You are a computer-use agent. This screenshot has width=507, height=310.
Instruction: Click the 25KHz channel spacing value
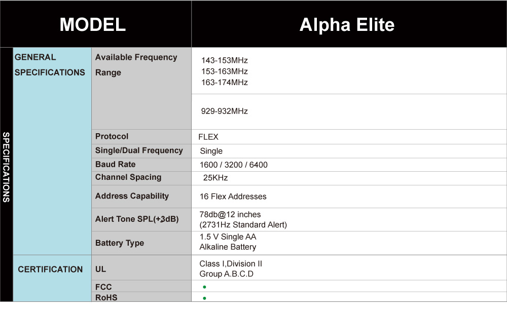(215, 178)
